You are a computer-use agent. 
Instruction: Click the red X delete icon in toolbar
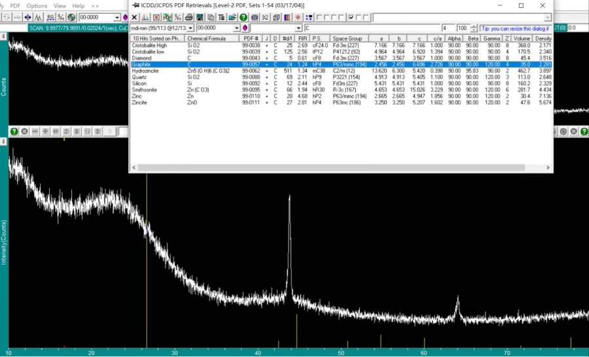135,17
